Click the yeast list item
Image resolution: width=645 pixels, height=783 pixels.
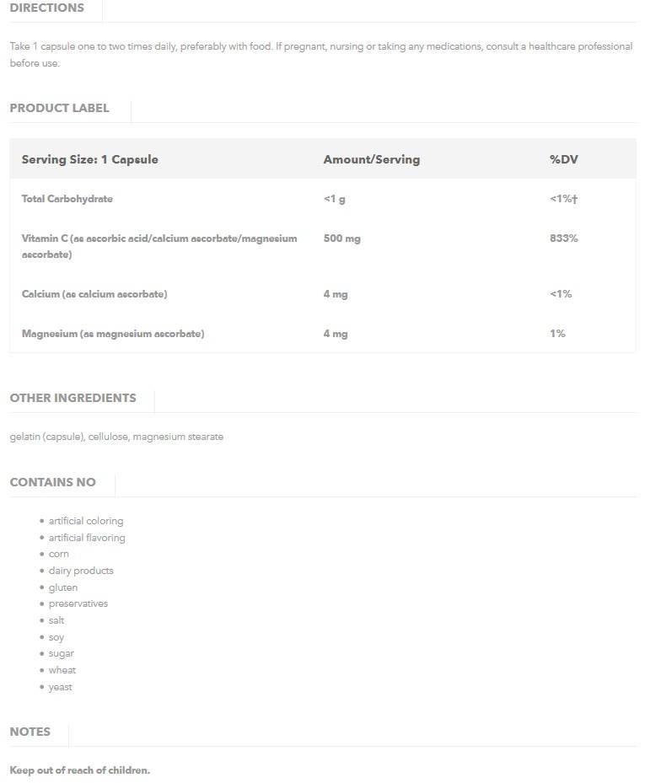[x=61, y=687]
